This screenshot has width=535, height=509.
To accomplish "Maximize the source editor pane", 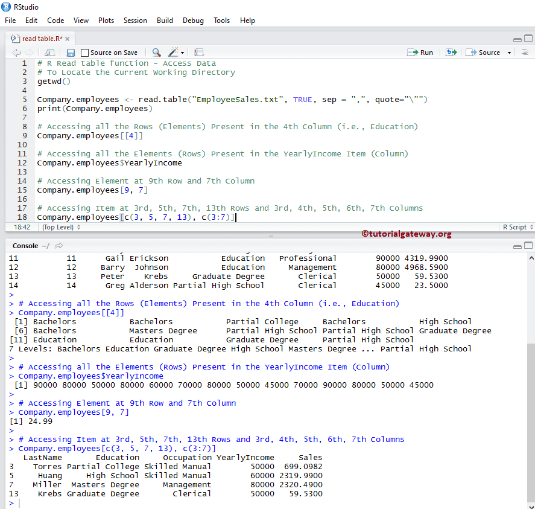I will (528, 39).
